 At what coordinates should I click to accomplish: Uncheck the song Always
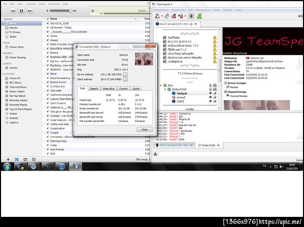(48, 40)
